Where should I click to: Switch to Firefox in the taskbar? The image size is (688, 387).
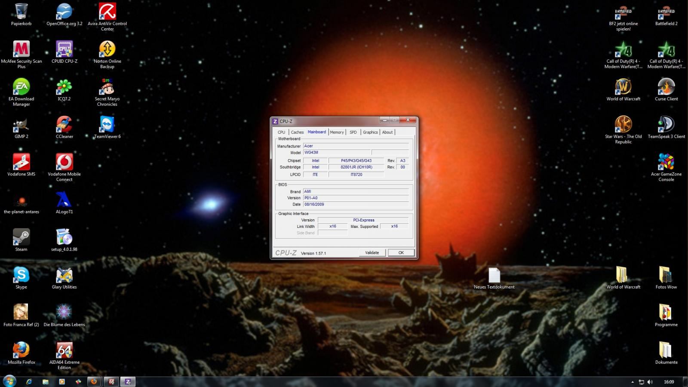94,381
